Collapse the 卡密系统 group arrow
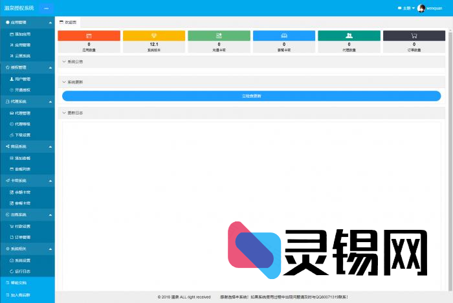 [x=50, y=181]
